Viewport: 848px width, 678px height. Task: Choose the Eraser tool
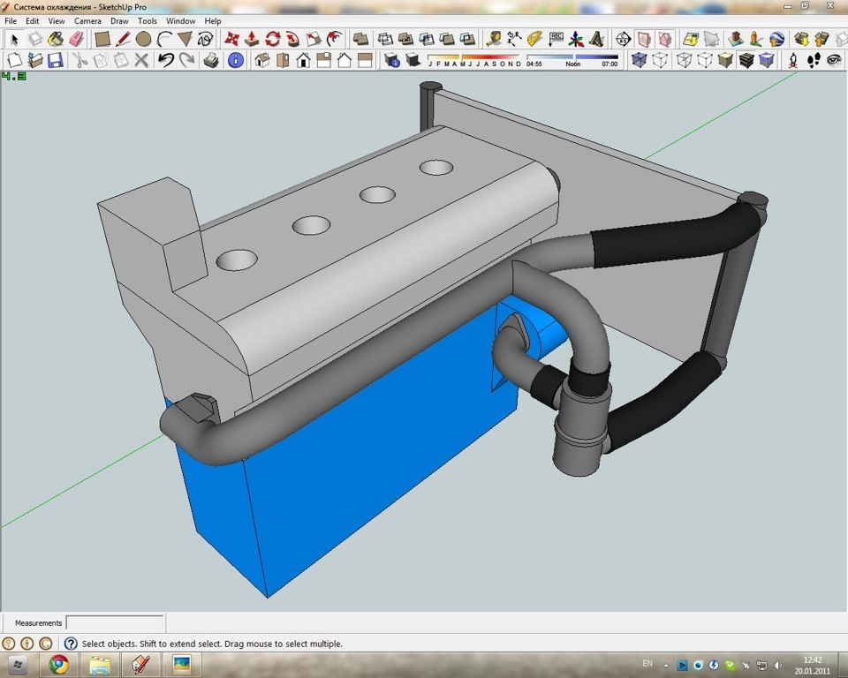(x=76, y=39)
